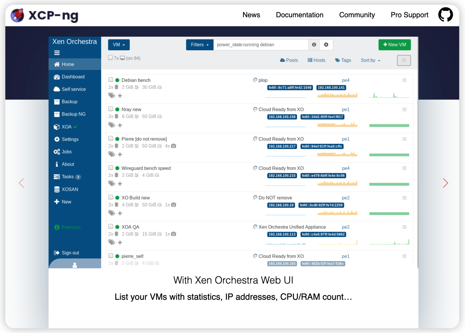The height and width of the screenshot is (333, 465).
Task: Open the VM type dropdown
Action: (119, 45)
